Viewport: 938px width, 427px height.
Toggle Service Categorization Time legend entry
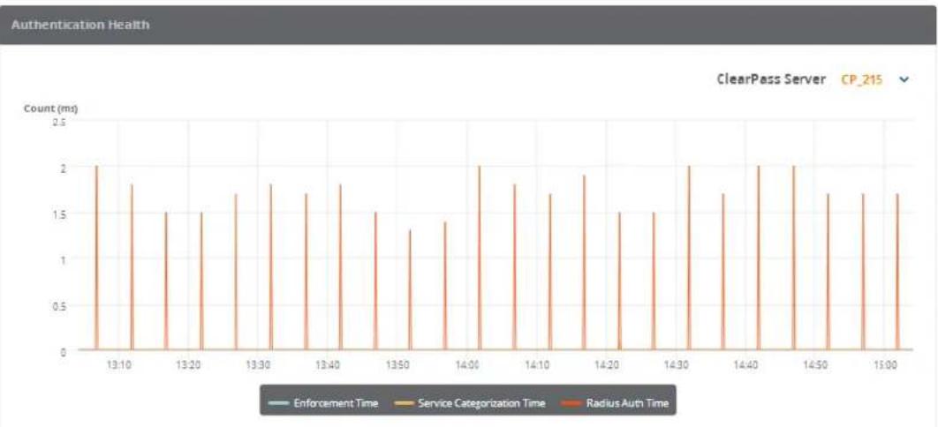click(470, 403)
